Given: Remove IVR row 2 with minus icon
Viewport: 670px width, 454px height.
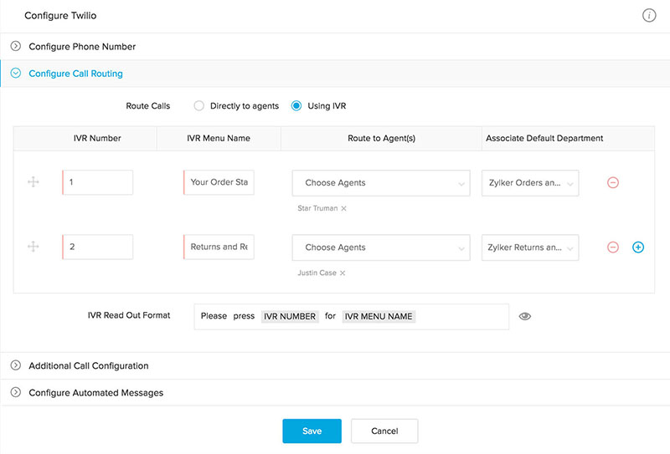Looking at the screenshot, I should (x=612, y=247).
